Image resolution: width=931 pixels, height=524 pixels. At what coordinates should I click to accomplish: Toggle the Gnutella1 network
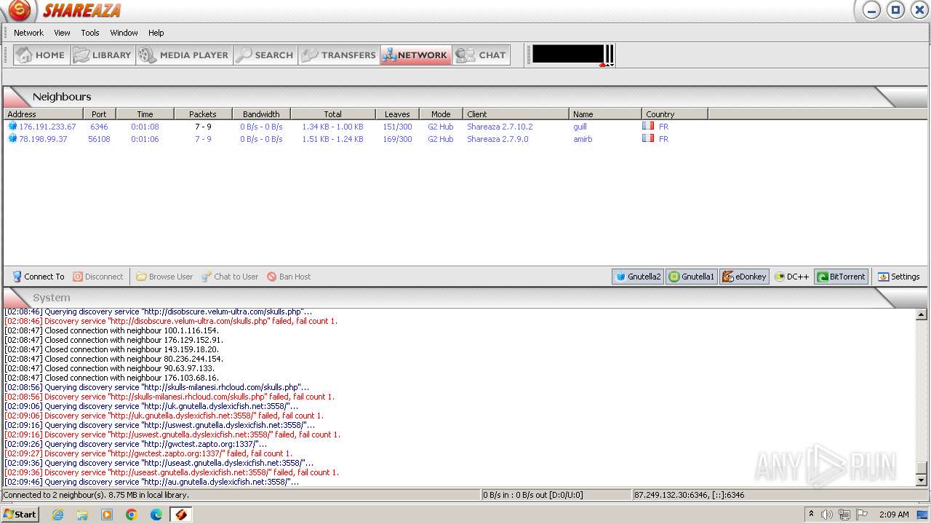point(692,277)
